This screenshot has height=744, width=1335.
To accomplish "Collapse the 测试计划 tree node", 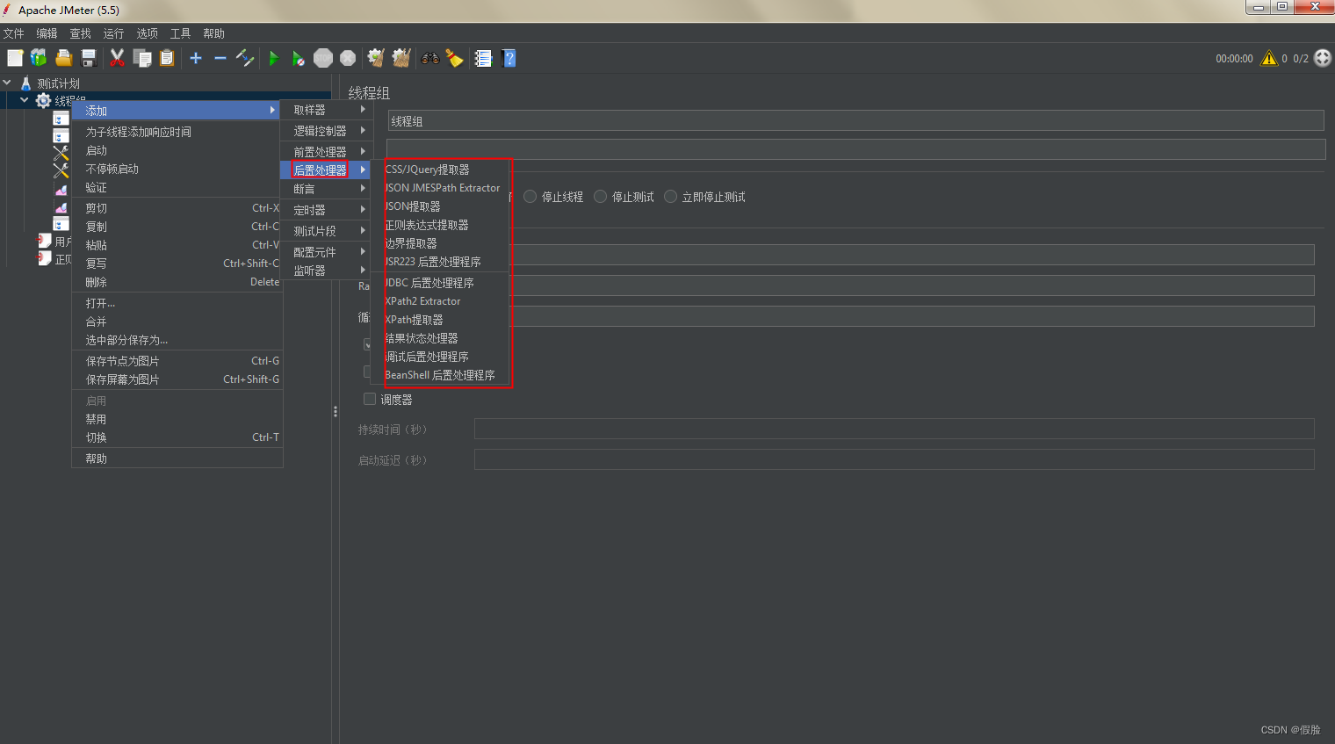I will [x=7, y=83].
